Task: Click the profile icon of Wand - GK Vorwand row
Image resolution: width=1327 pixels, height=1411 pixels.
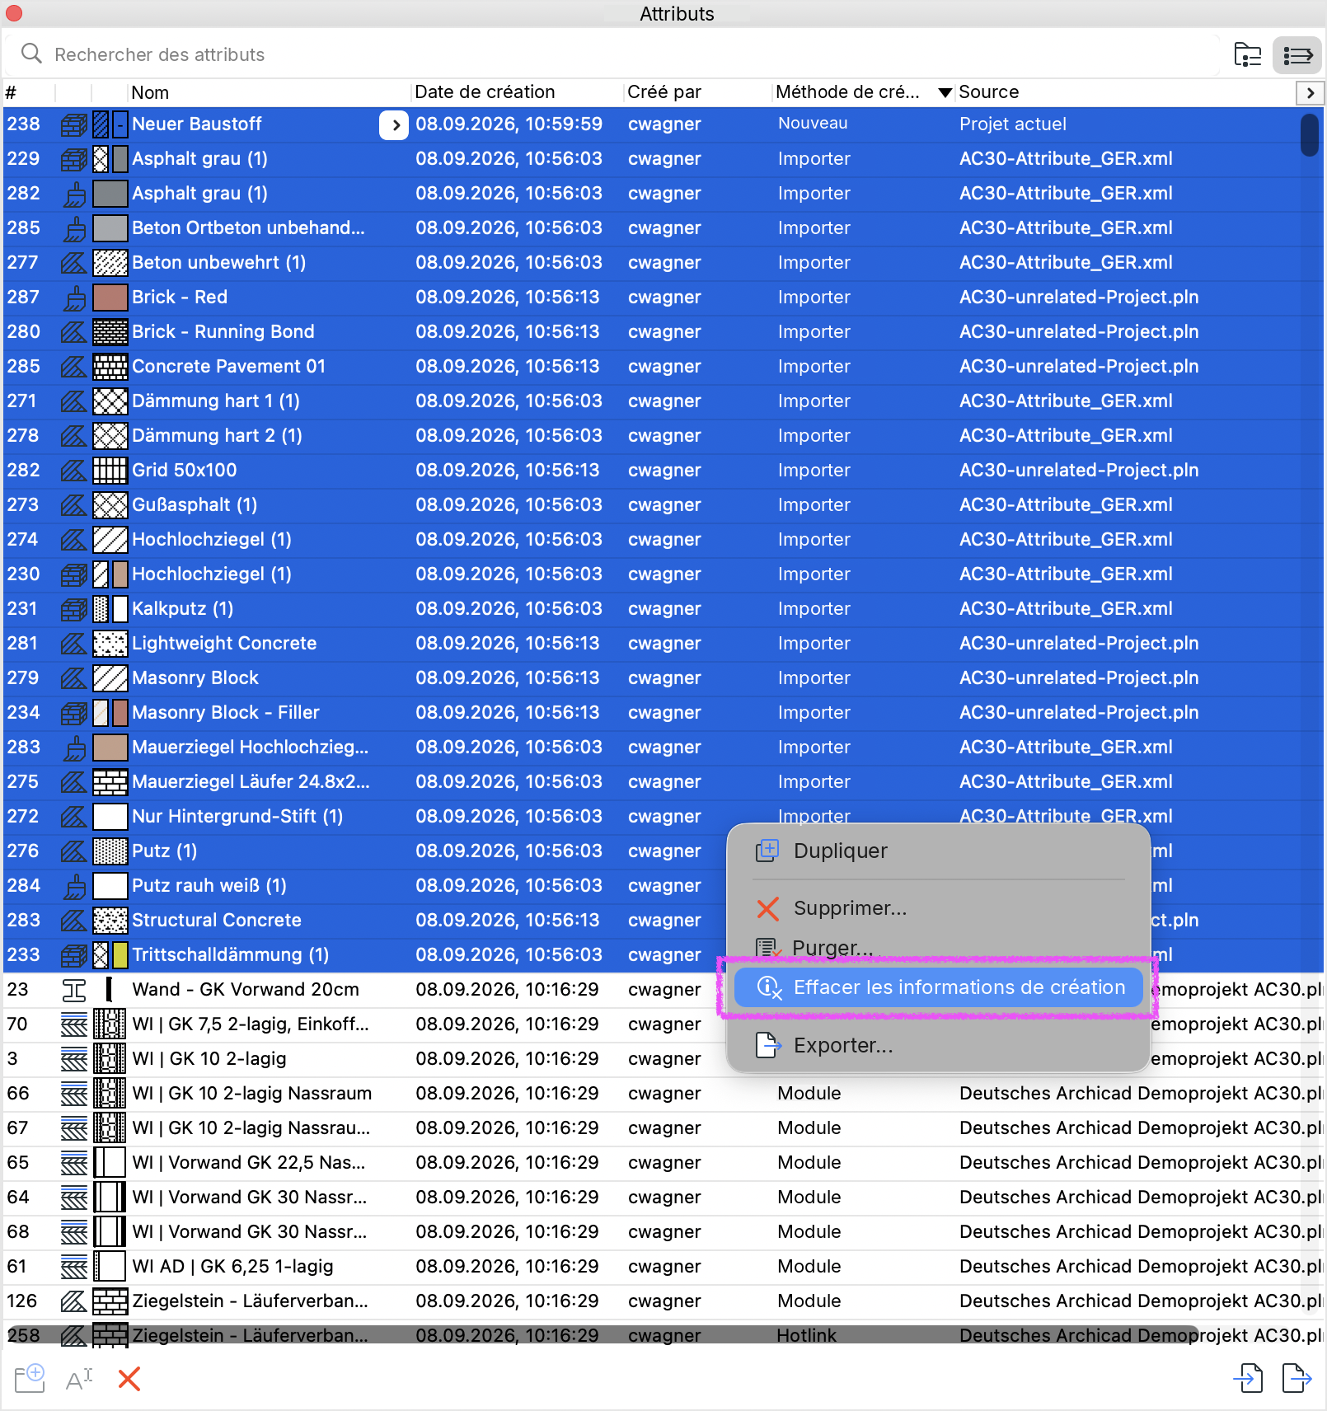Action: tap(74, 989)
